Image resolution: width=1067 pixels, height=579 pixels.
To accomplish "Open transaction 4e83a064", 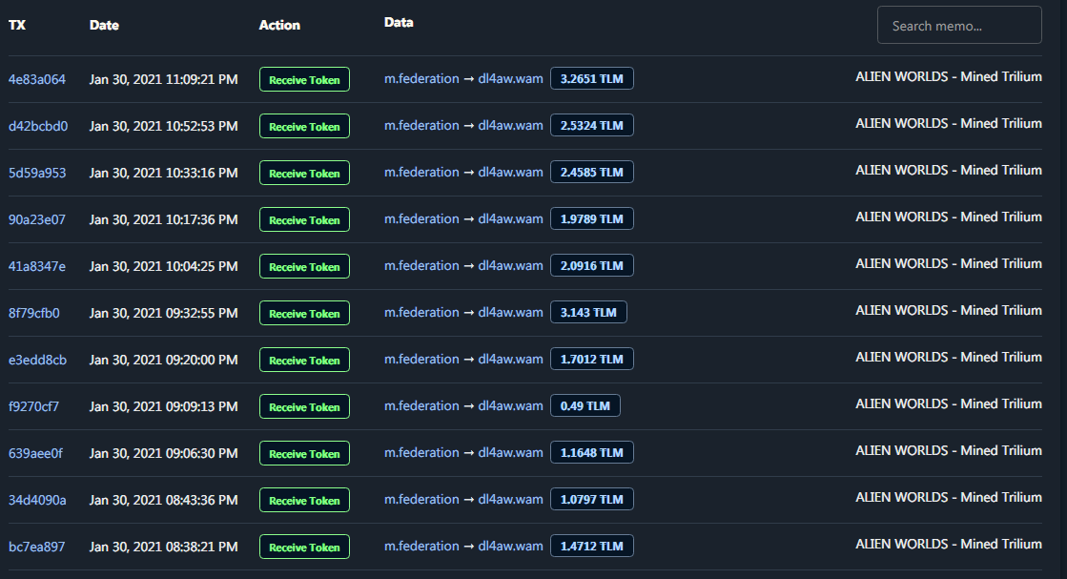I will 37,79.
